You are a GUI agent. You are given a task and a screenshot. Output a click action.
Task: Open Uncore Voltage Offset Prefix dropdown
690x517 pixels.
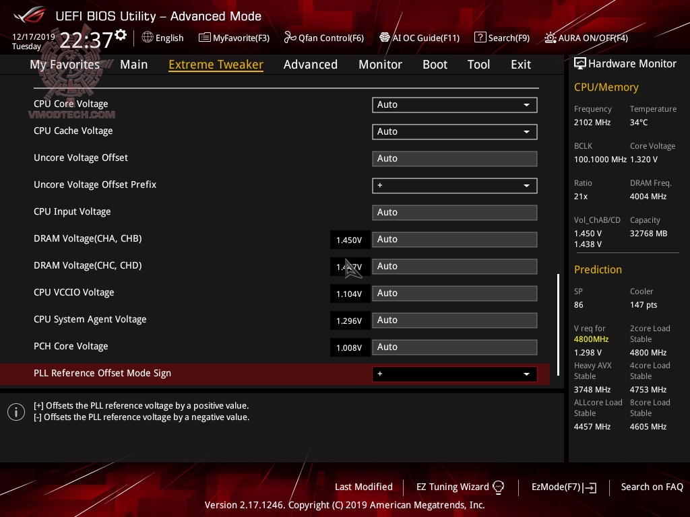(455, 186)
